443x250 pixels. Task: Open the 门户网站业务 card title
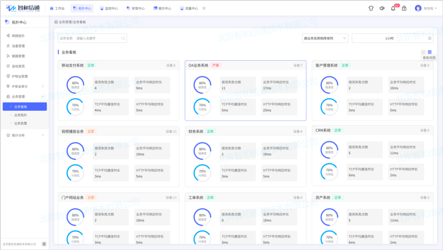click(x=73, y=197)
